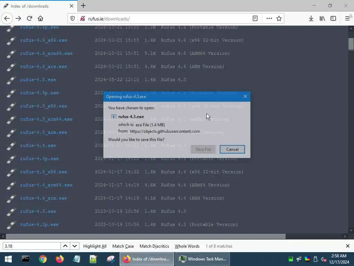354x266 pixels.
Task: Bookmark this page with the star
Action: click(279, 19)
